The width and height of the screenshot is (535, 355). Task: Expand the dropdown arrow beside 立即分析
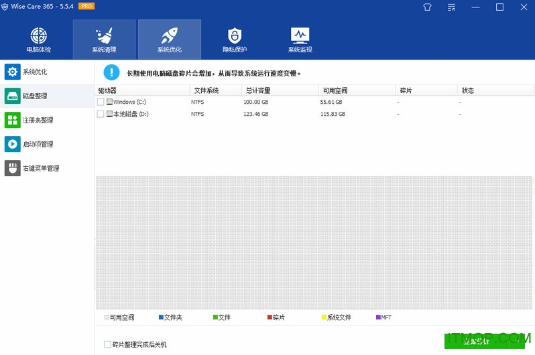tap(518, 342)
